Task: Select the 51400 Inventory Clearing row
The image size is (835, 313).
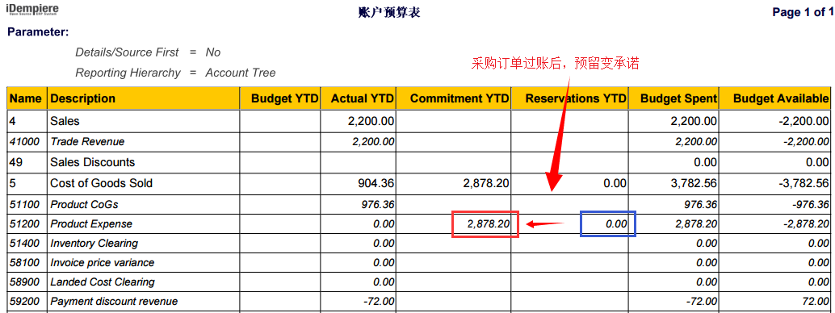Action: tap(418, 244)
